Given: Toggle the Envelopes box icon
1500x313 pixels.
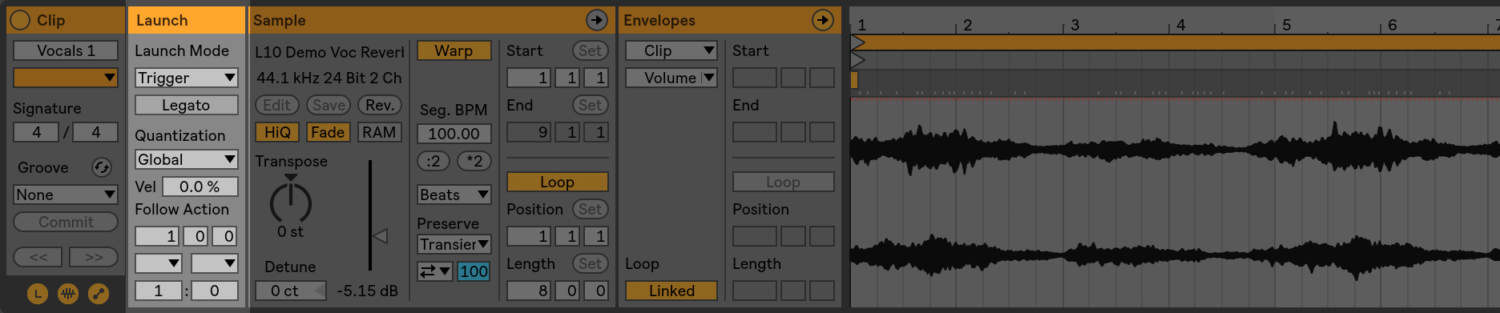Looking at the screenshot, I should [99, 295].
